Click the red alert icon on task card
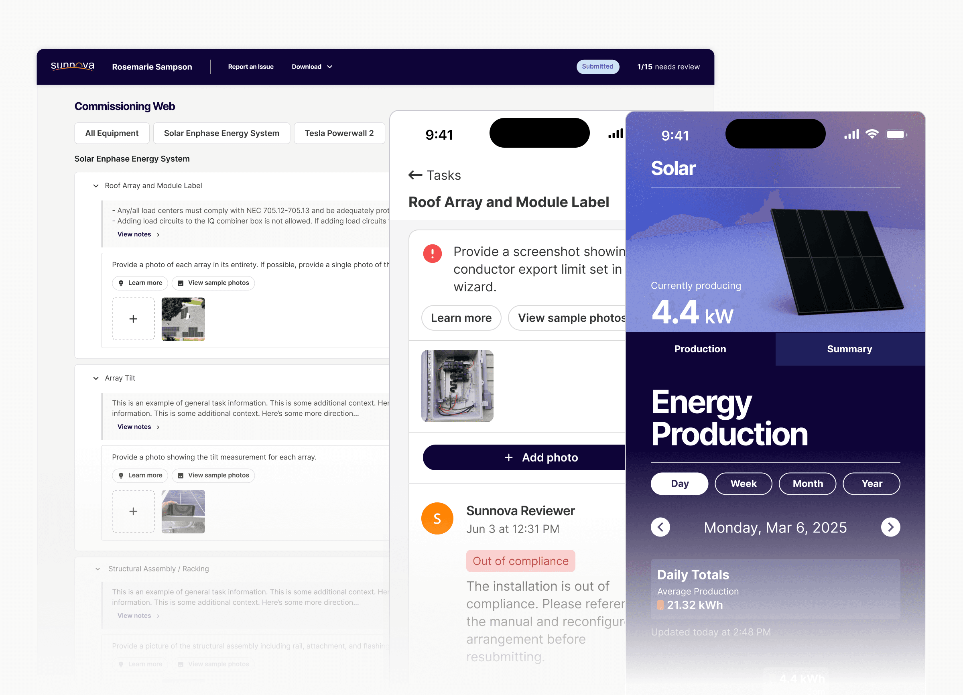963x695 pixels. point(432,254)
